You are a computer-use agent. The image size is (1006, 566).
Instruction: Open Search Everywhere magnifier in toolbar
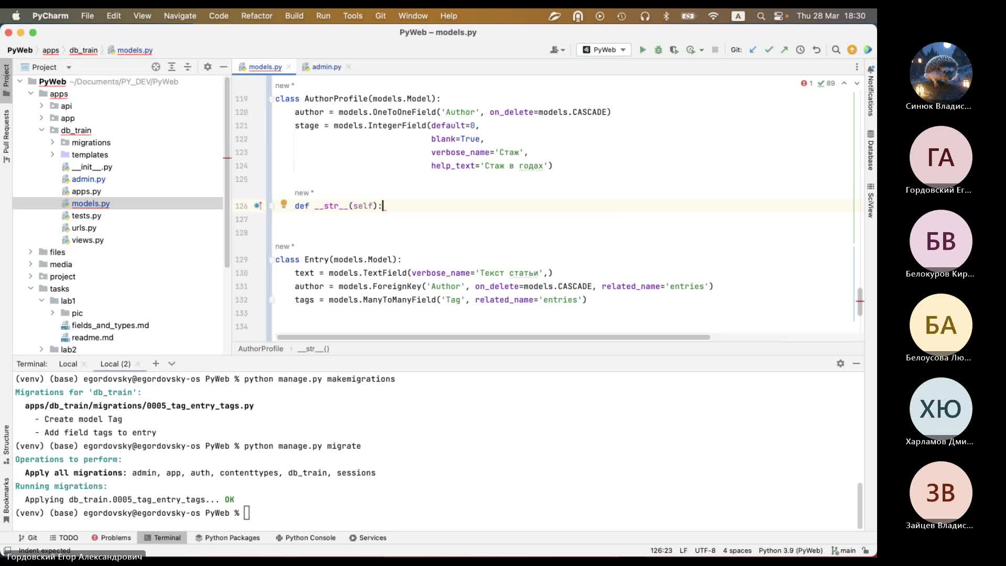point(836,50)
